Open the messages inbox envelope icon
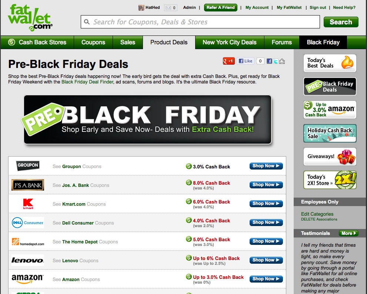The width and height of the screenshot is (367, 294). (x=168, y=8)
